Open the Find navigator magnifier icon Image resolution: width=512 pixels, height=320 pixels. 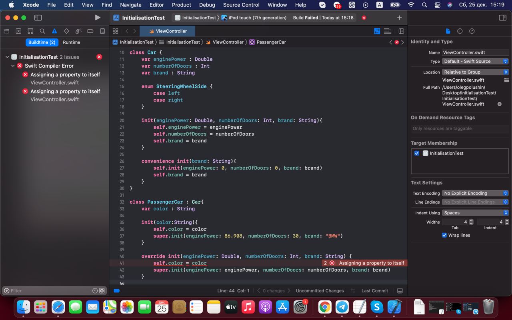pyautogui.click(x=42, y=31)
